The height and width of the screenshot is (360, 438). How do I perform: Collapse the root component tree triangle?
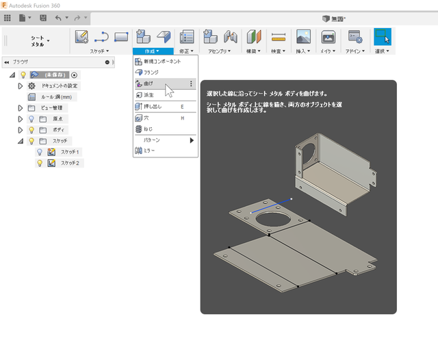(x=12, y=75)
